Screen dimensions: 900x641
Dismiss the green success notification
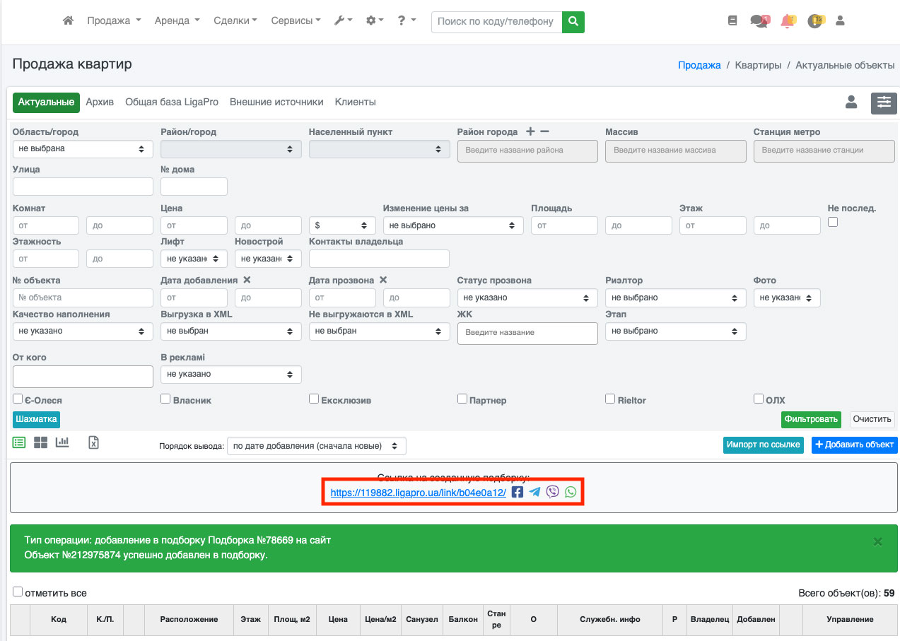(878, 541)
